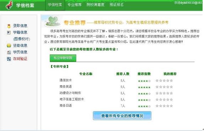Image resolution: width=204 pixels, height=131 pixels.
Task: Click the 我的推荐 column header
Action: (170, 74)
